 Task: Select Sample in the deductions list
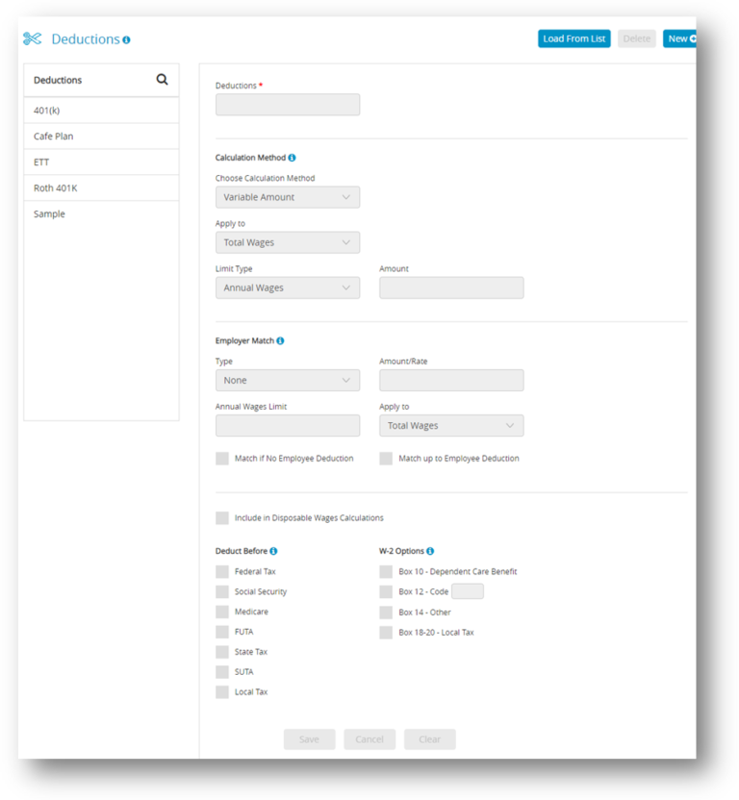[x=101, y=213]
